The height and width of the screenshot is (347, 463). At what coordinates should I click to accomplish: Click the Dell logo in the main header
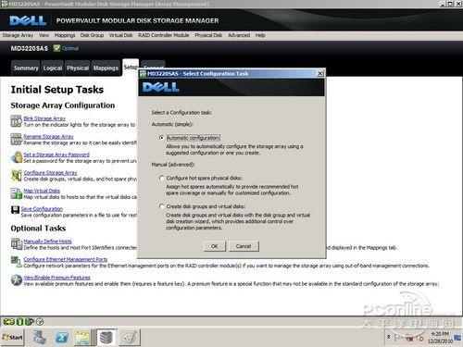(x=28, y=20)
